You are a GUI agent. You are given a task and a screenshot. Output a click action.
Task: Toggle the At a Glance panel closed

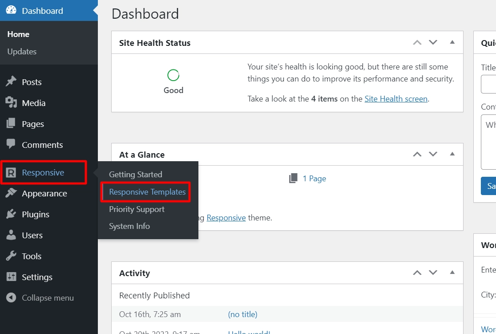coord(452,154)
